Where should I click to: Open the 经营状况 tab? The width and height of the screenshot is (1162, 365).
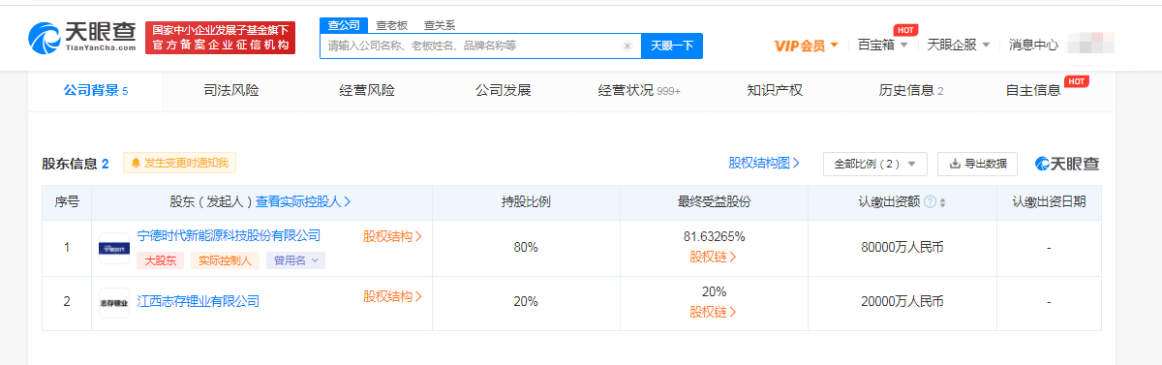639,90
